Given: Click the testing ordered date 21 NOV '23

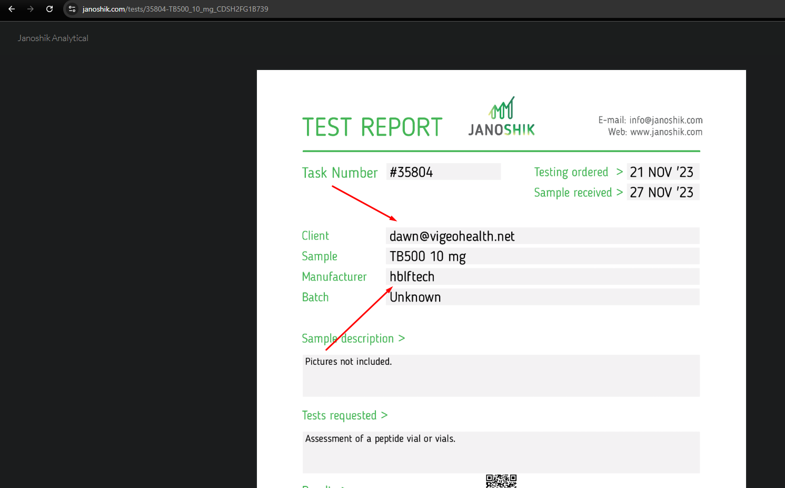Looking at the screenshot, I should [662, 172].
